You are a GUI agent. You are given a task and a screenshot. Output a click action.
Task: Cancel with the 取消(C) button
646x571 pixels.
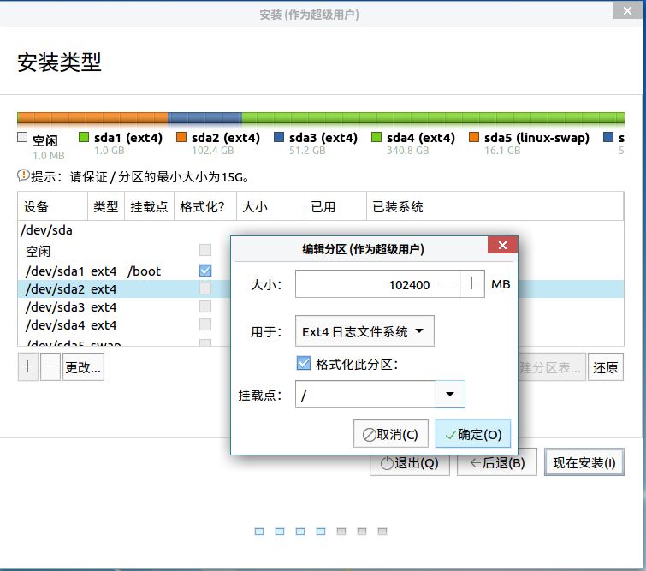point(390,434)
